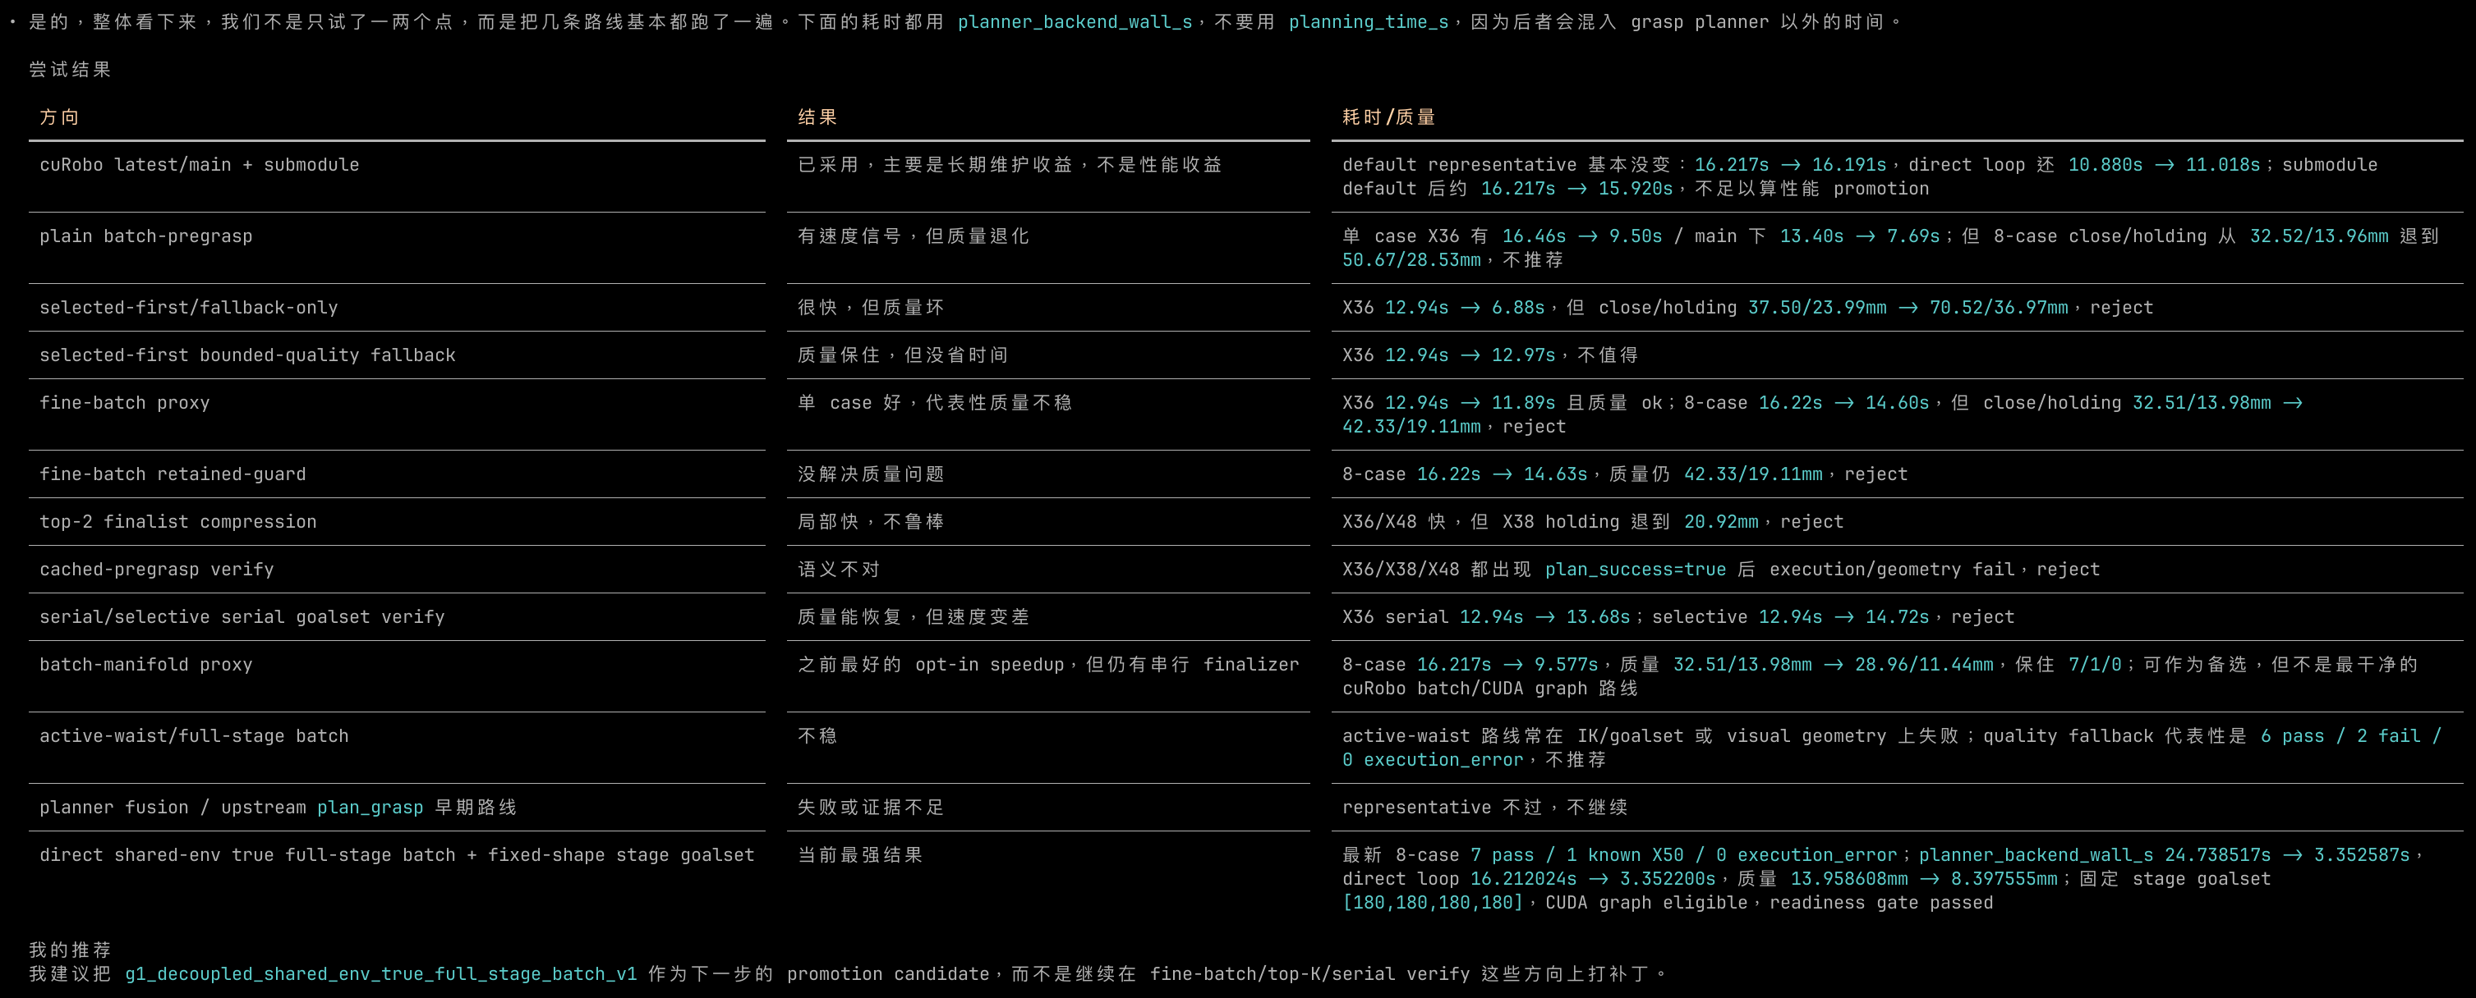2476x998 pixels.
Task: Click the value '10.880s → 11.018s'
Action: point(2165,165)
